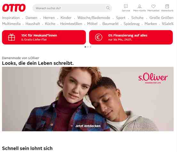Open the Herren category menu
177x152 pixels.
pos(49,18)
